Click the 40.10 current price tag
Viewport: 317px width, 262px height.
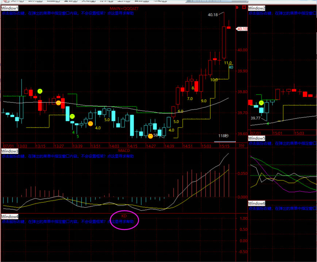pyautogui.click(x=242, y=29)
